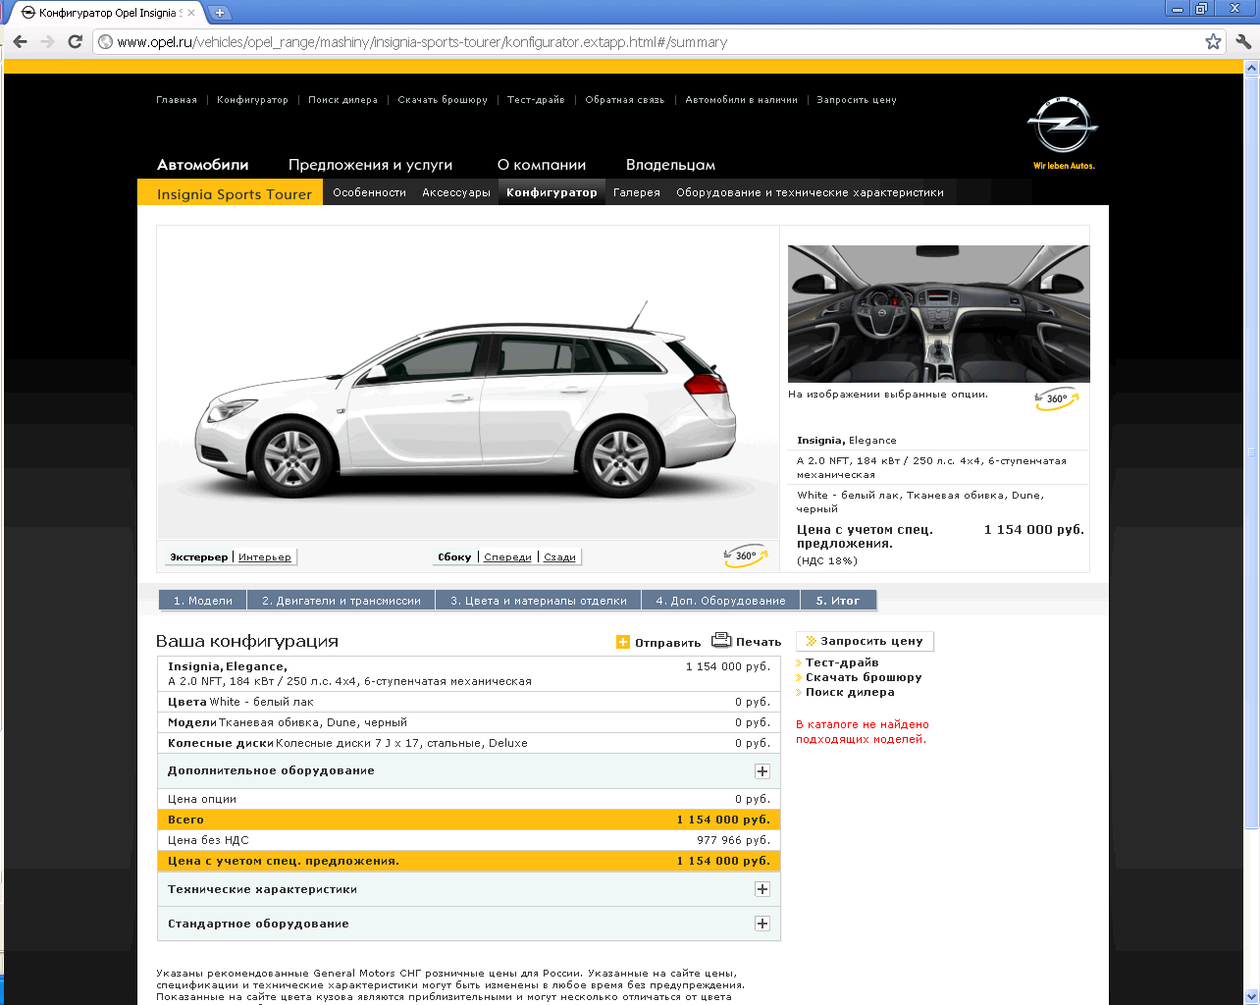Click the interior dashboard thumbnail image
The image size is (1260, 1005).
[x=938, y=314]
